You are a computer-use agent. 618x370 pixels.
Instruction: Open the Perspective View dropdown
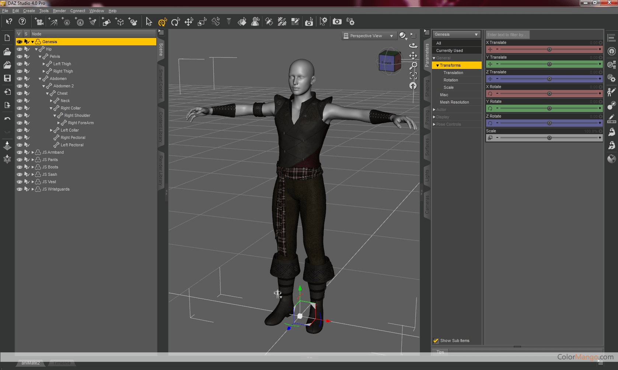pyautogui.click(x=369, y=36)
